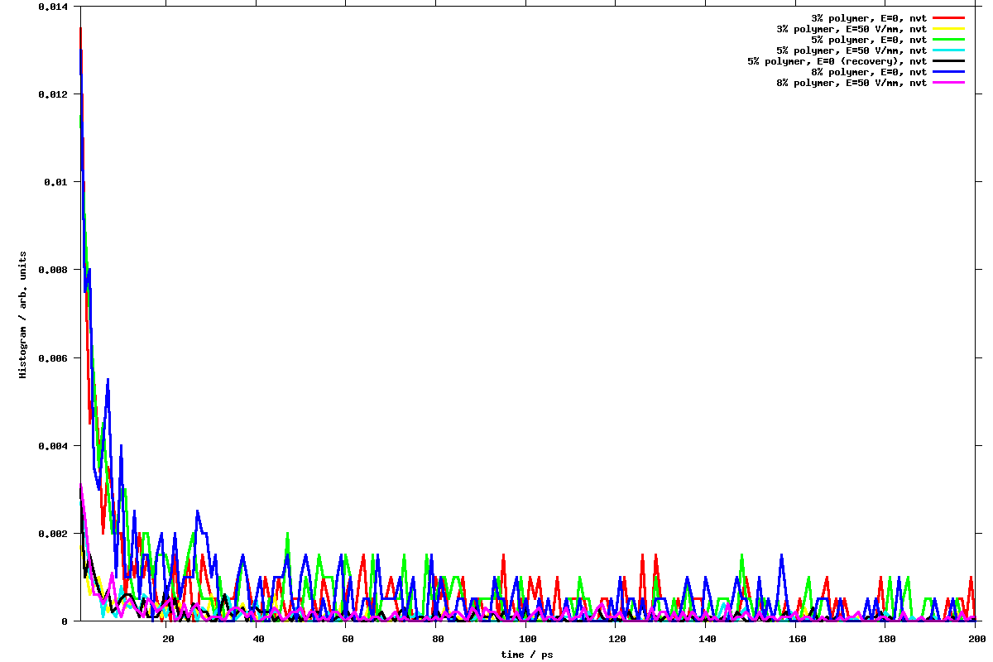993x662 pixels.
Task: Click the magenta legend line sample
Action: point(949,83)
